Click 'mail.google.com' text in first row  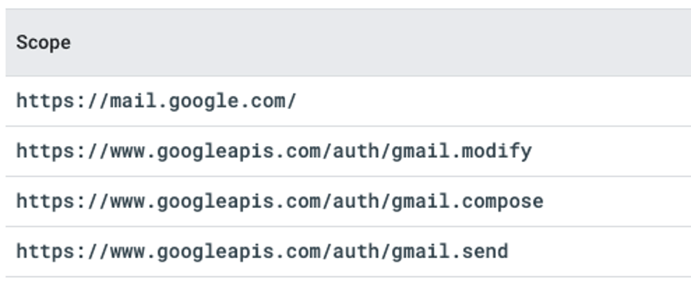197,101
